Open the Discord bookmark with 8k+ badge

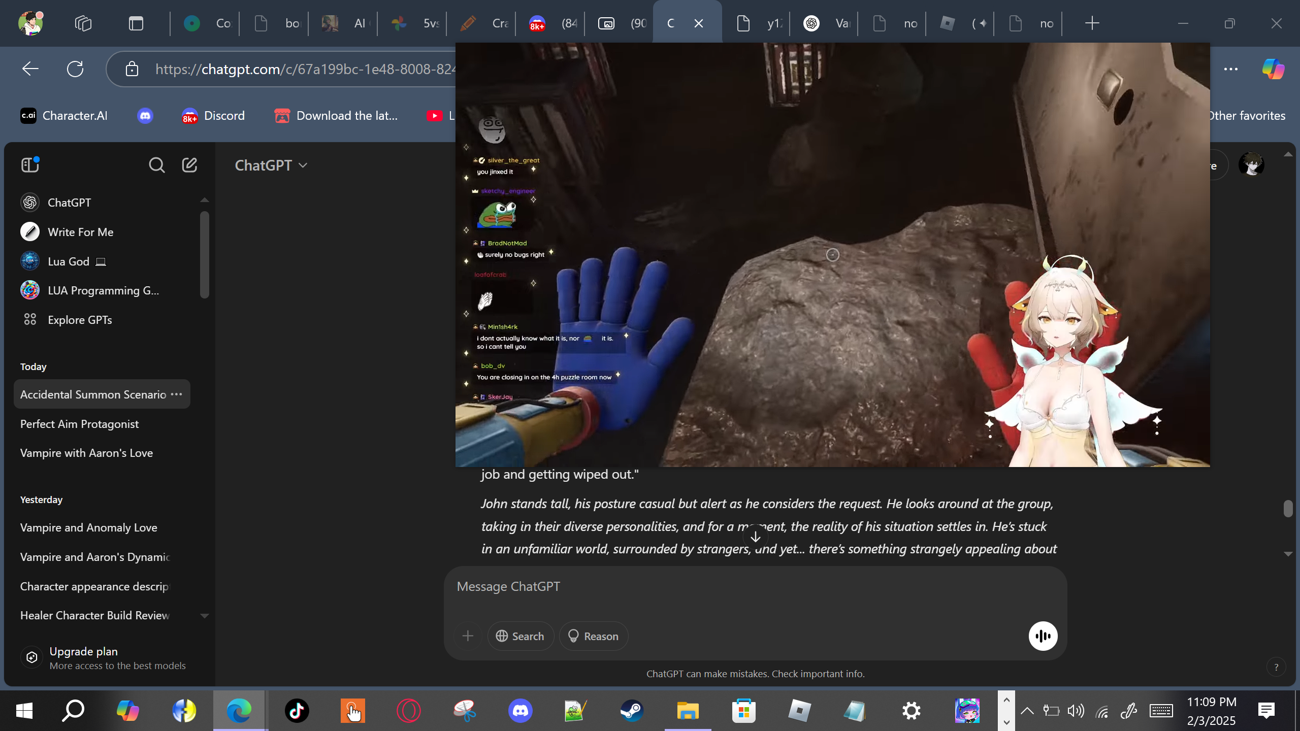213,116
